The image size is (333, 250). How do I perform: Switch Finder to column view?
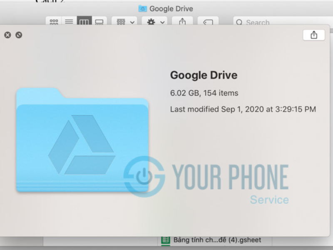[84, 21]
